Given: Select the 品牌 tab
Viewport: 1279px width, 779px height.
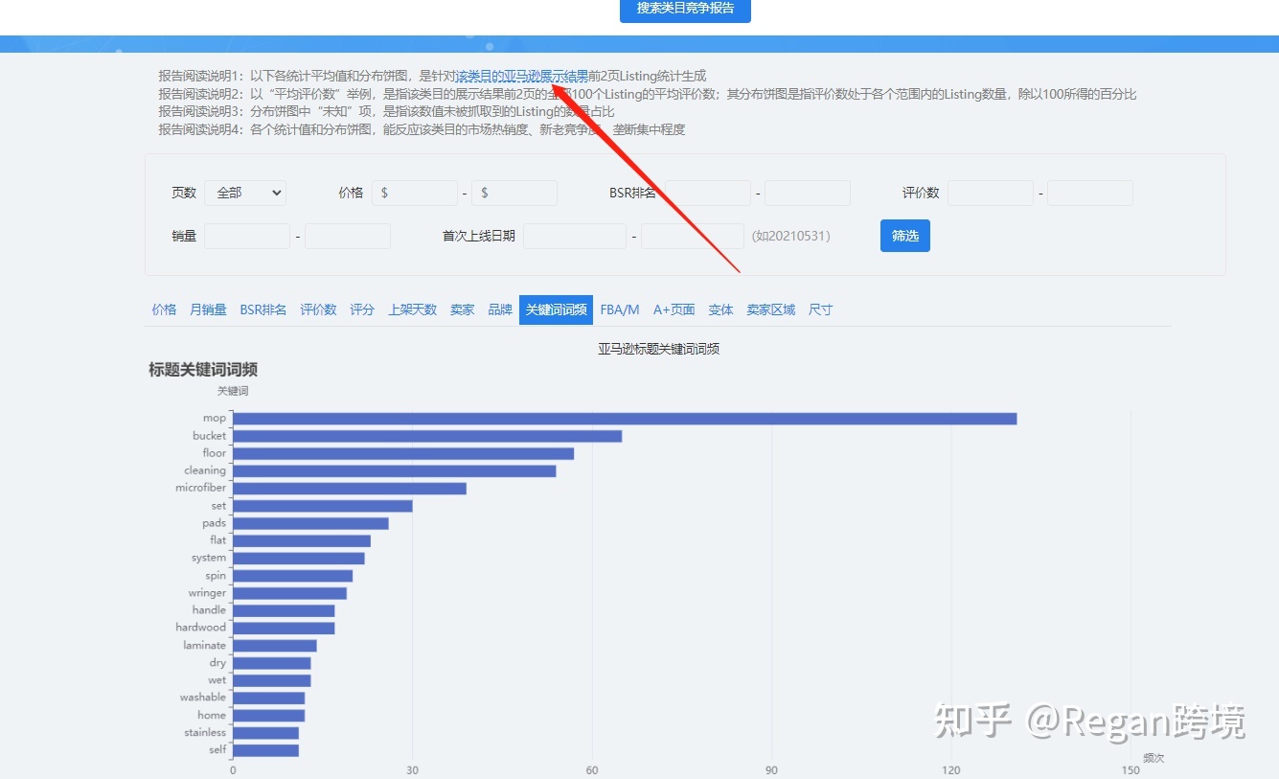Looking at the screenshot, I should pyautogui.click(x=500, y=309).
